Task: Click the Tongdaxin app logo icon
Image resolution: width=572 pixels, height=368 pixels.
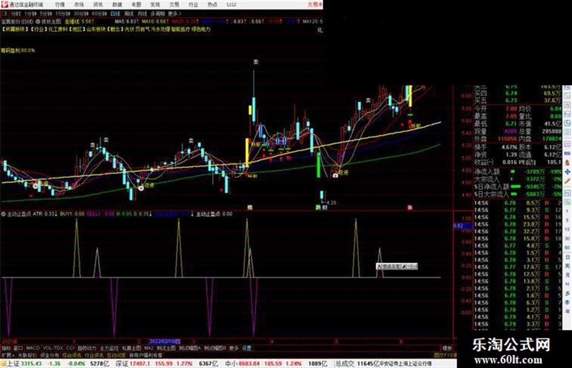Action: [x=5, y=4]
